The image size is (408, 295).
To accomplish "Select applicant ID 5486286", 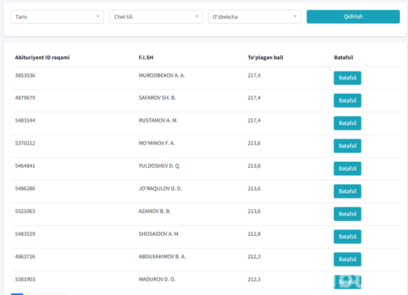I will [25, 188].
